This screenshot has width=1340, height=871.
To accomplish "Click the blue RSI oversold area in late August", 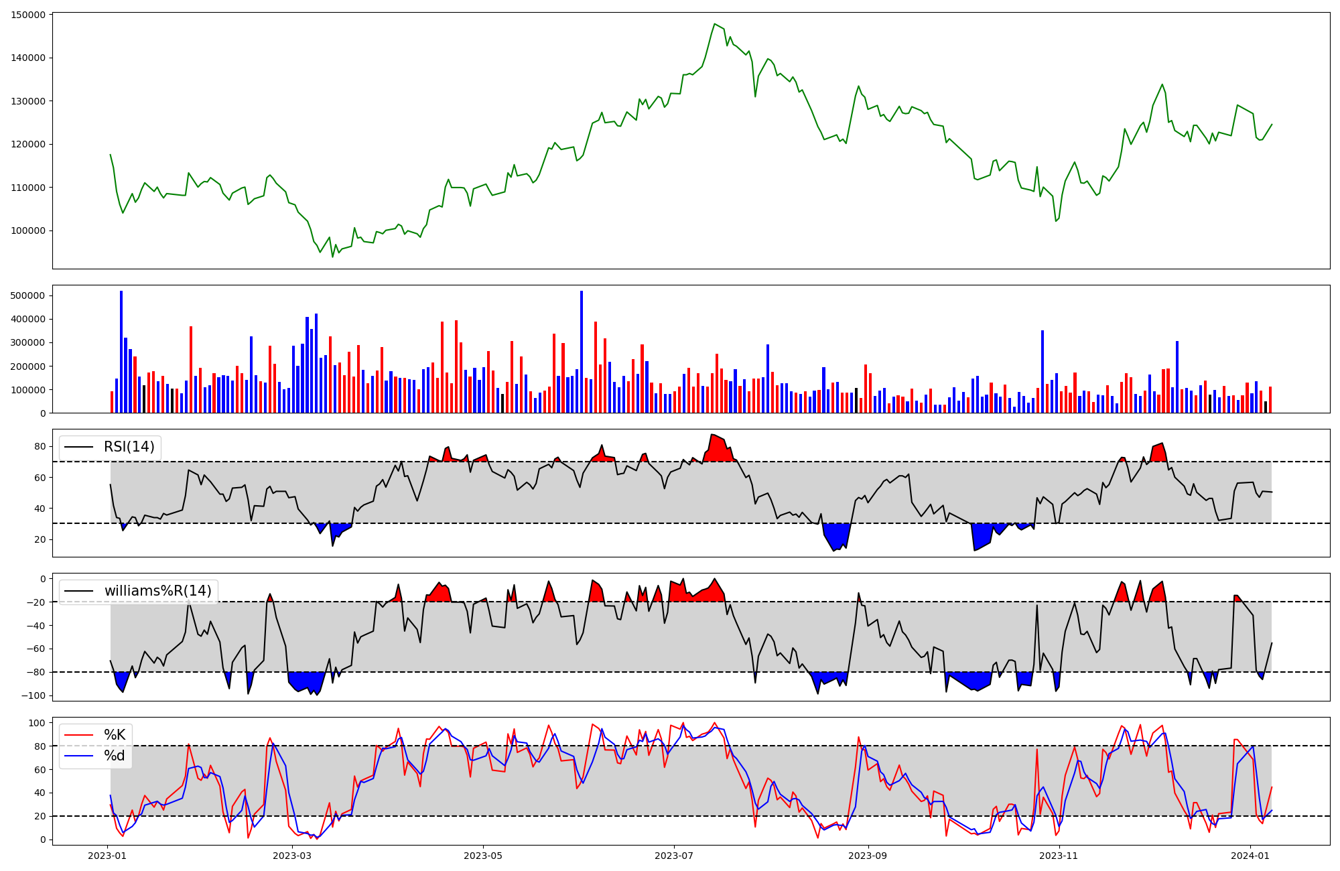I will coord(836,536).
